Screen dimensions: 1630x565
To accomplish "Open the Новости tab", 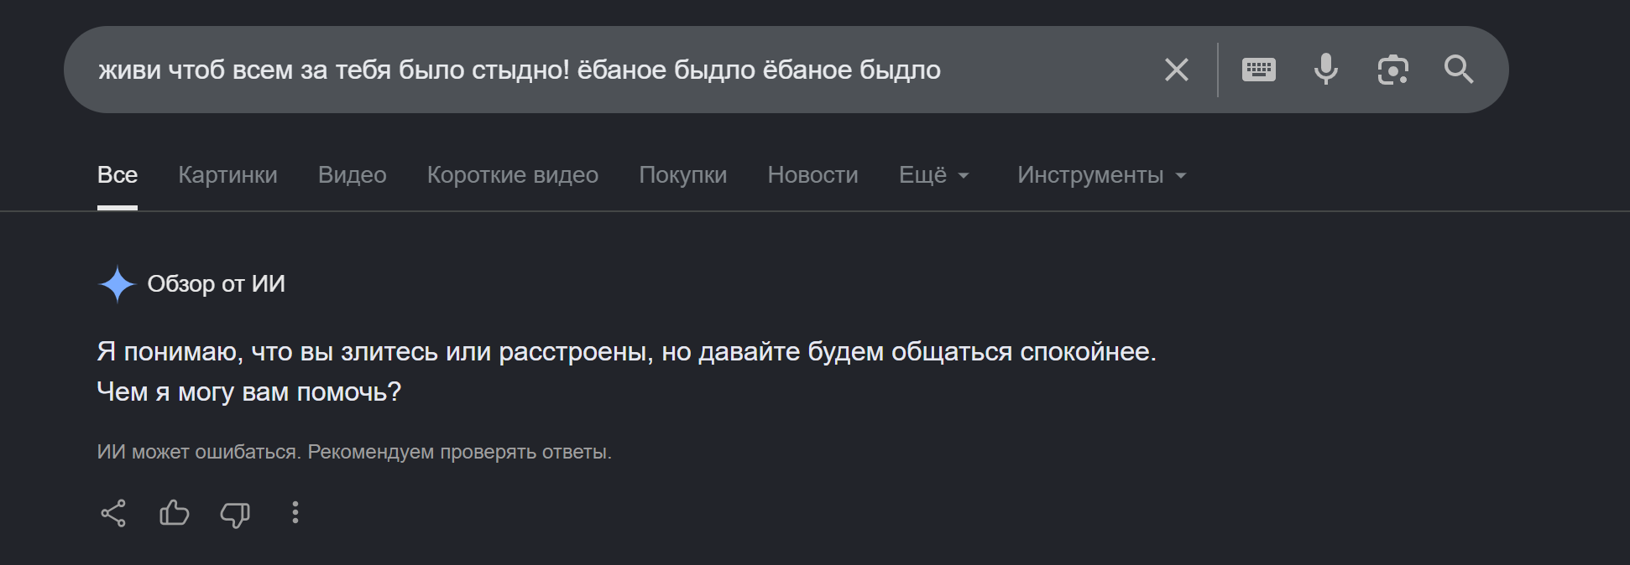I will pyautogui.click(x=812, y=174).
